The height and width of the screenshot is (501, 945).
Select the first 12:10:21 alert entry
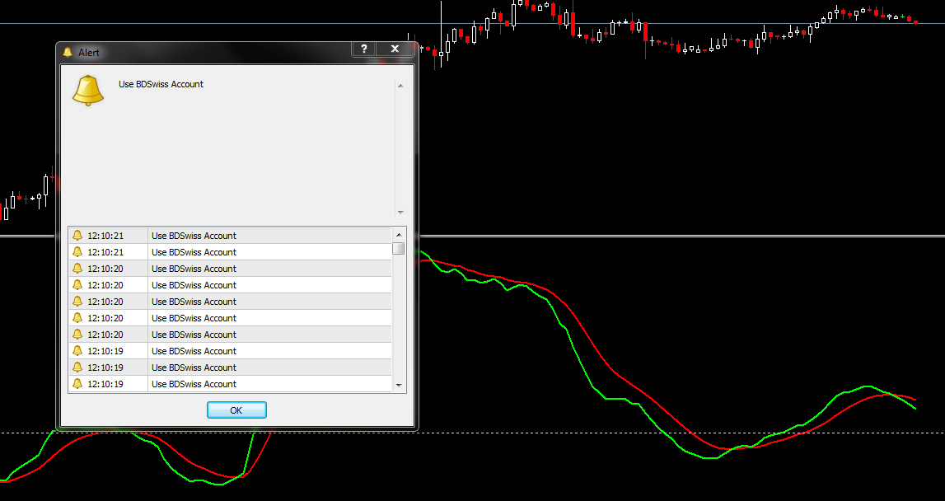click(x=194, y=236)
